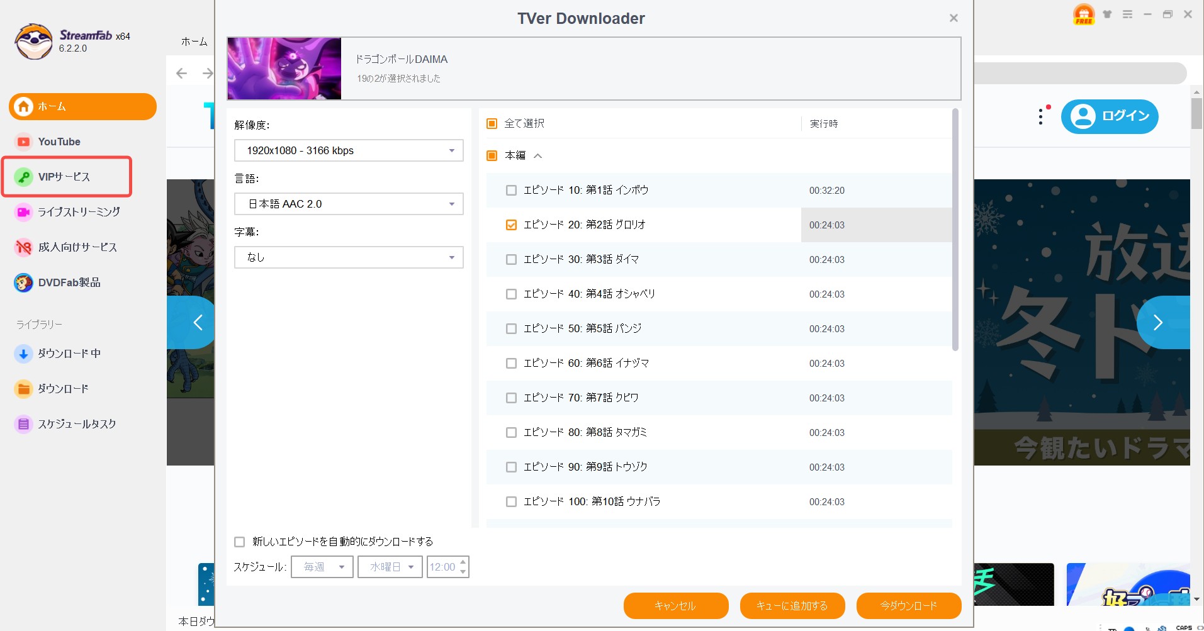The width and height of the screenshot is (1204, 631).
Task: Click the StreamFab sloth logo
Action: [33, 42]
